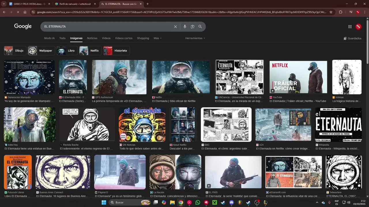Open BBC comic page image result
Viewport: 369px width, 207px height.
point(226,125)
